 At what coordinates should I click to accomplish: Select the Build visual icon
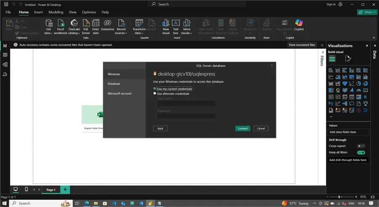(x=332, y=58)
